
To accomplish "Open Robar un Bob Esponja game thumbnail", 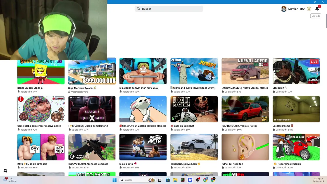I will pyautogui.click(x=41, y=72).
